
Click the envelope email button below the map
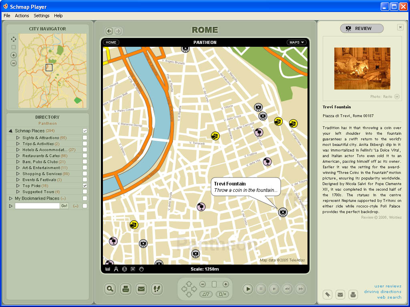pyautogui.click(x=141, y=289)
